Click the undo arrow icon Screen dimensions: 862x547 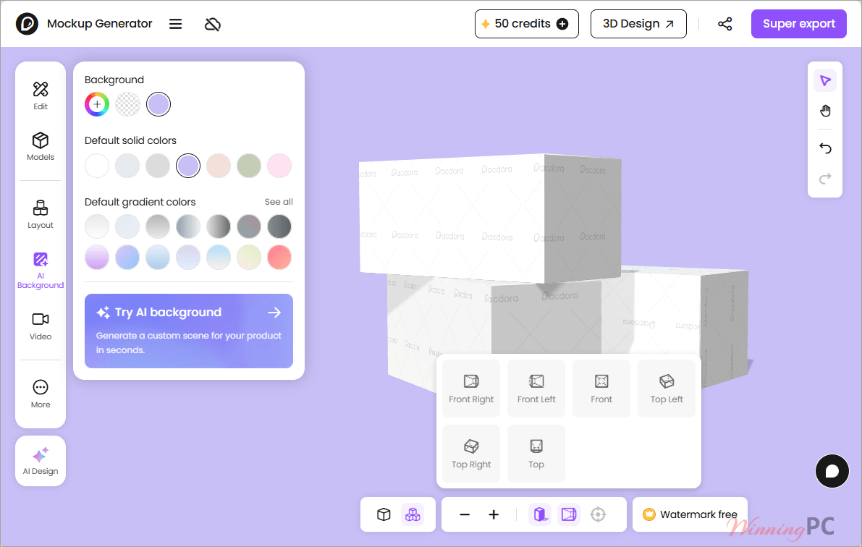pyautogui.click(x=825, y=148)
